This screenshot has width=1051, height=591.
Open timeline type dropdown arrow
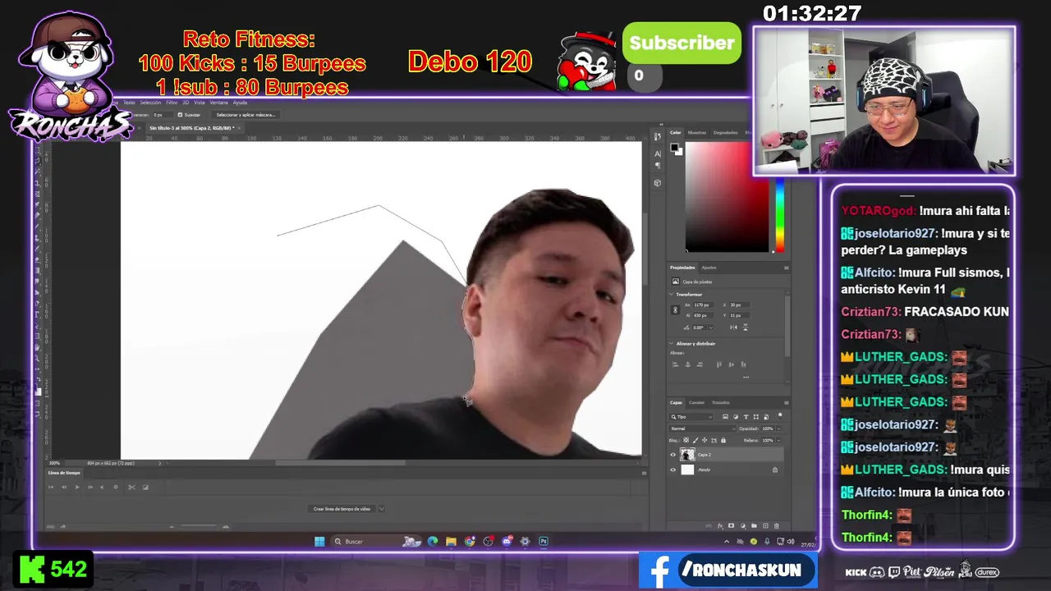coord(381,509)
